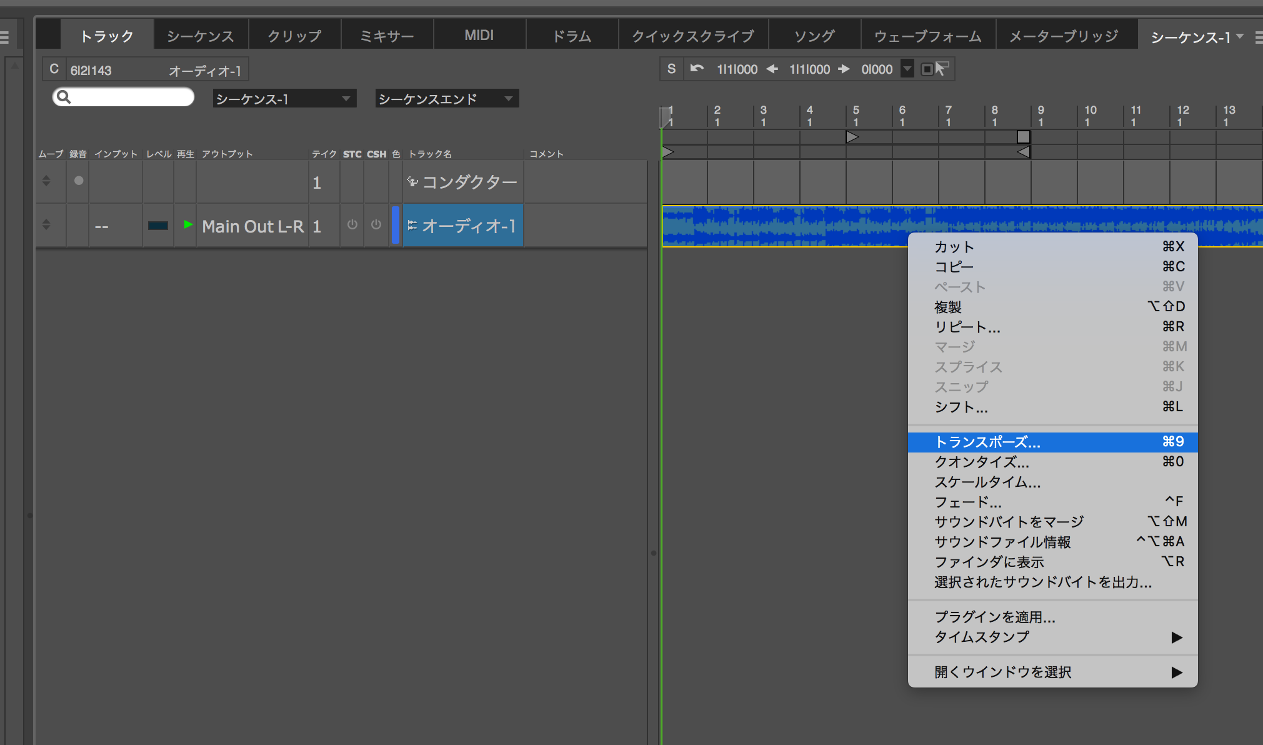This screenshot has height=745, width=1263.
Task: Click the Conductor track icon
Action: pyautogui.click(x=412, y=182)
